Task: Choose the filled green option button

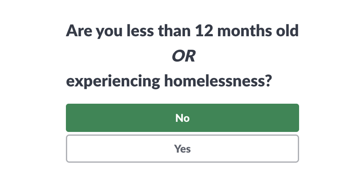Action: 182,118
